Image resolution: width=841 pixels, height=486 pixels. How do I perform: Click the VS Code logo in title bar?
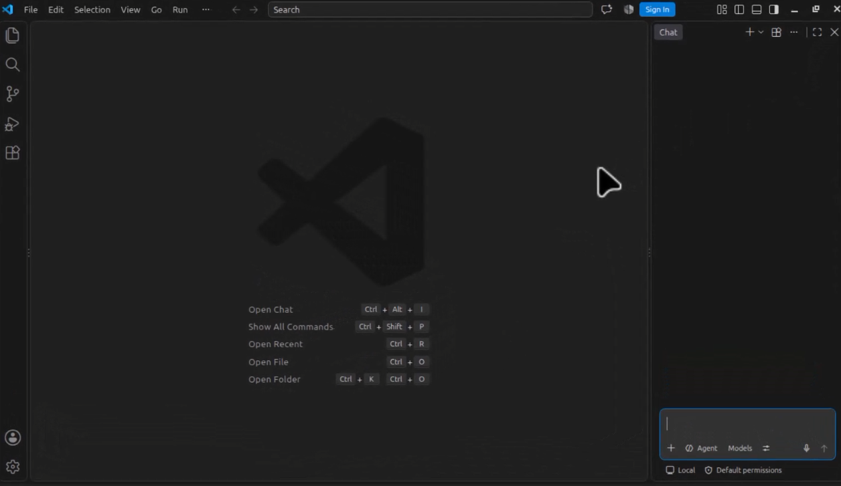point(8,9)
